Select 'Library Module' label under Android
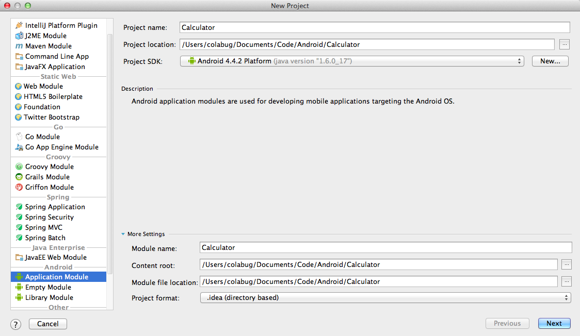This screenshot has width=580, height=336. click(49, 297)
